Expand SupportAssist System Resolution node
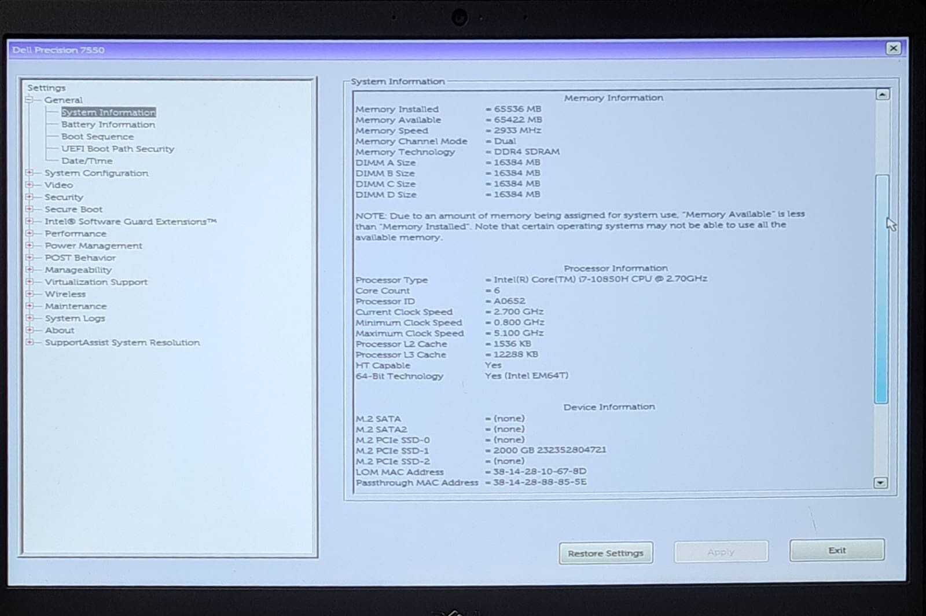 click(29, 342)
